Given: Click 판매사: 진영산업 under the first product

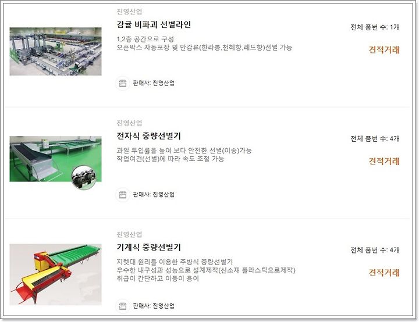Looking at the screenshot, I should coord(154,83).
